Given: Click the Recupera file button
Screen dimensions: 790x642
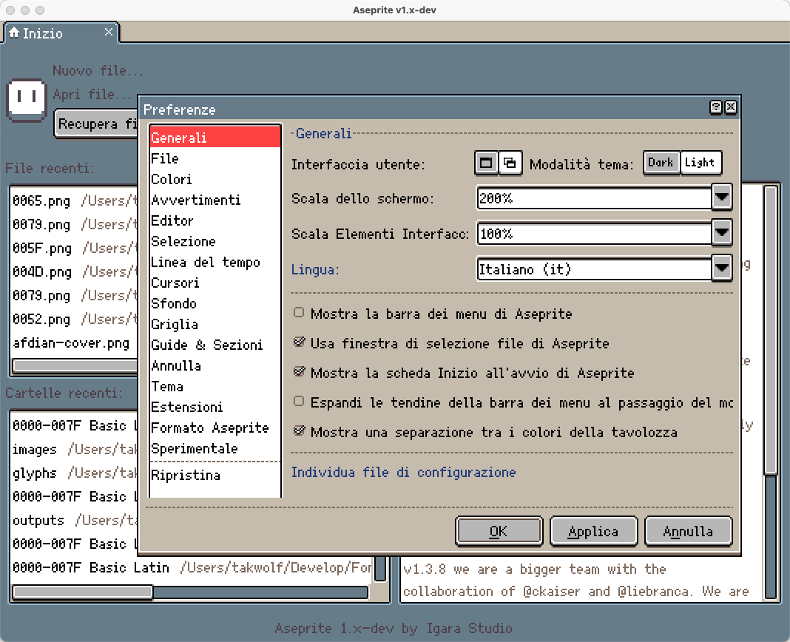Looking at the screenshot, I should tap(95, 124).
